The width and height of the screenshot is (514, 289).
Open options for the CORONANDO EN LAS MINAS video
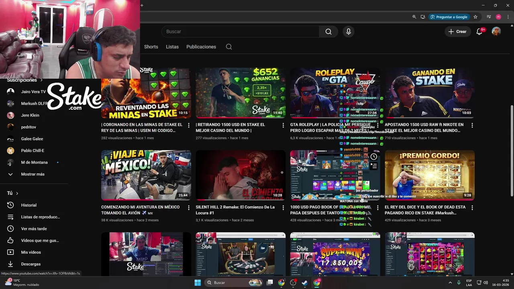tap(189, 125)
